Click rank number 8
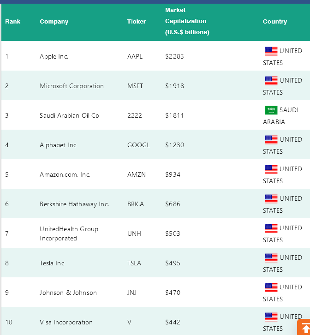The image size is (310, 335). tap(7, 263)
